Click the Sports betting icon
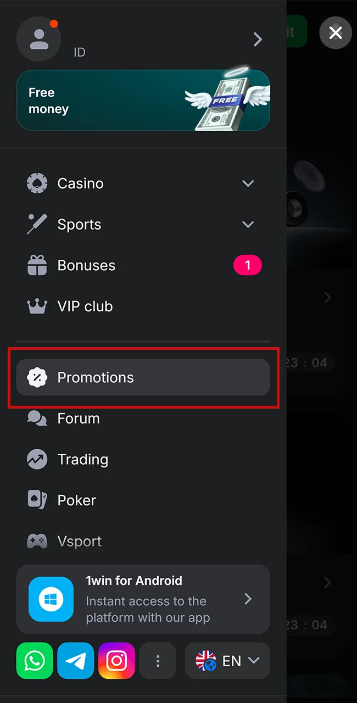357x703 pixels. pos(37,224)
